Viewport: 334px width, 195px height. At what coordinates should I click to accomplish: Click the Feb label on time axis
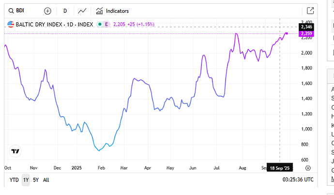101,168
